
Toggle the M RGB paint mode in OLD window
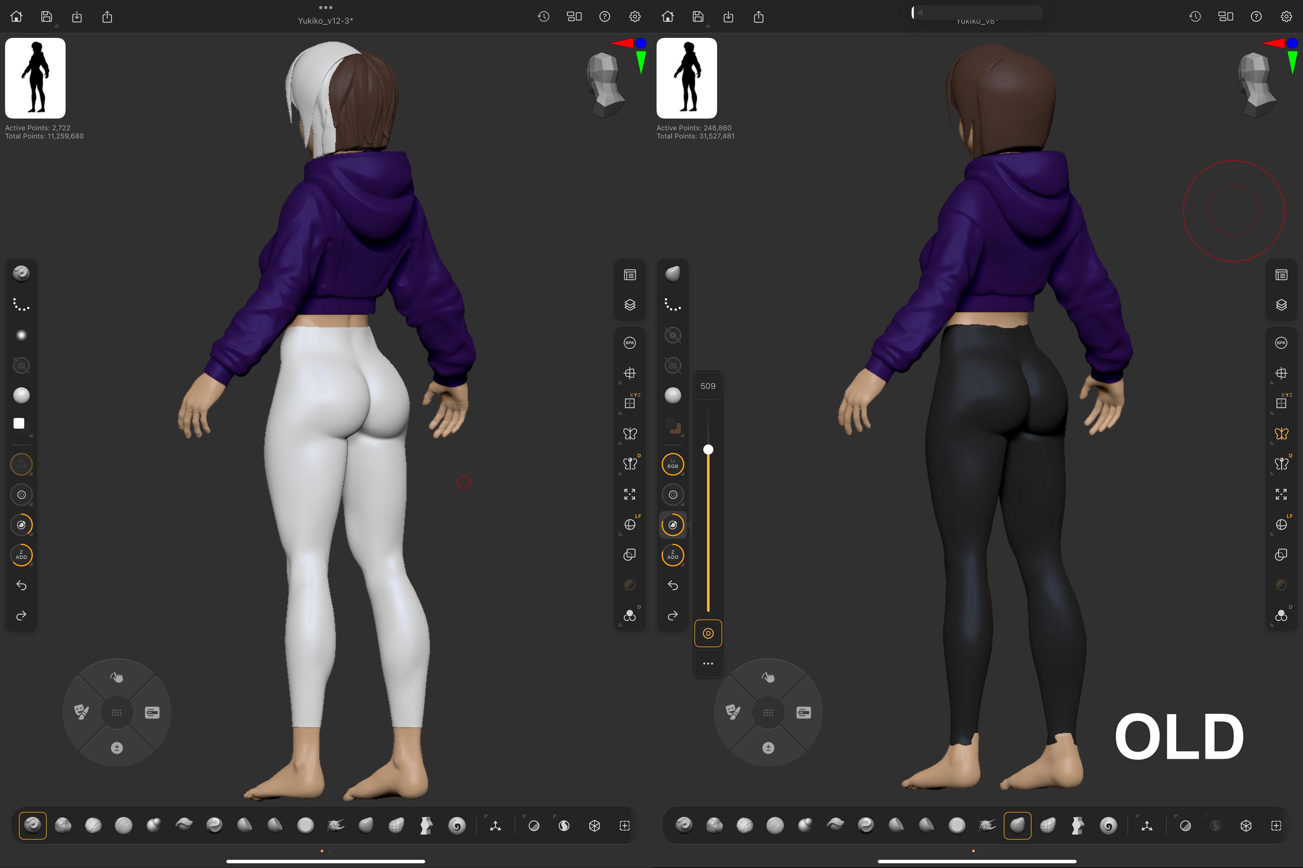click(673, 464)
